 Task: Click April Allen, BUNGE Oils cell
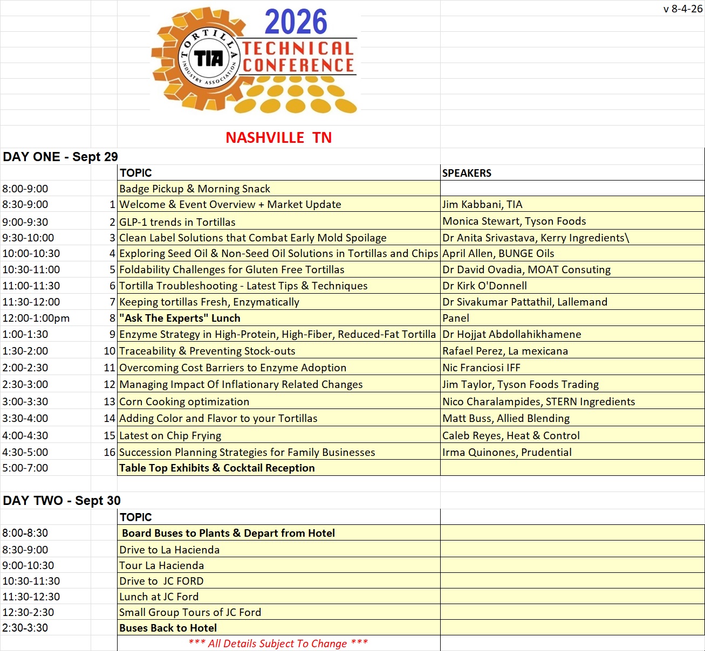pos(572,253)
